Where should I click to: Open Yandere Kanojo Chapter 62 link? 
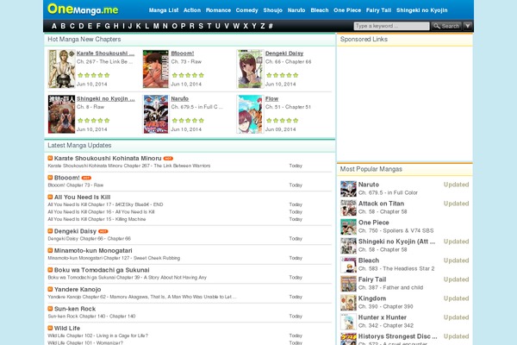click(x=142, y=297)
